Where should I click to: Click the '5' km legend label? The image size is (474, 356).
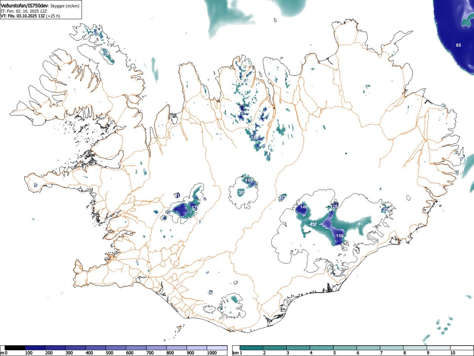point(334,353)
